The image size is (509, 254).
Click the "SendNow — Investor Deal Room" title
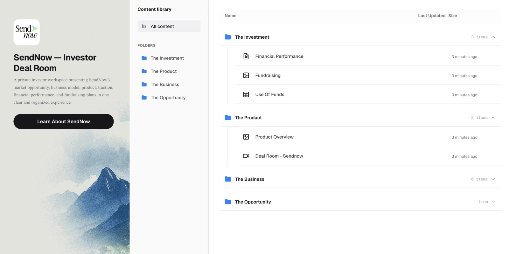pyautogui.click(x=55, y=63)
